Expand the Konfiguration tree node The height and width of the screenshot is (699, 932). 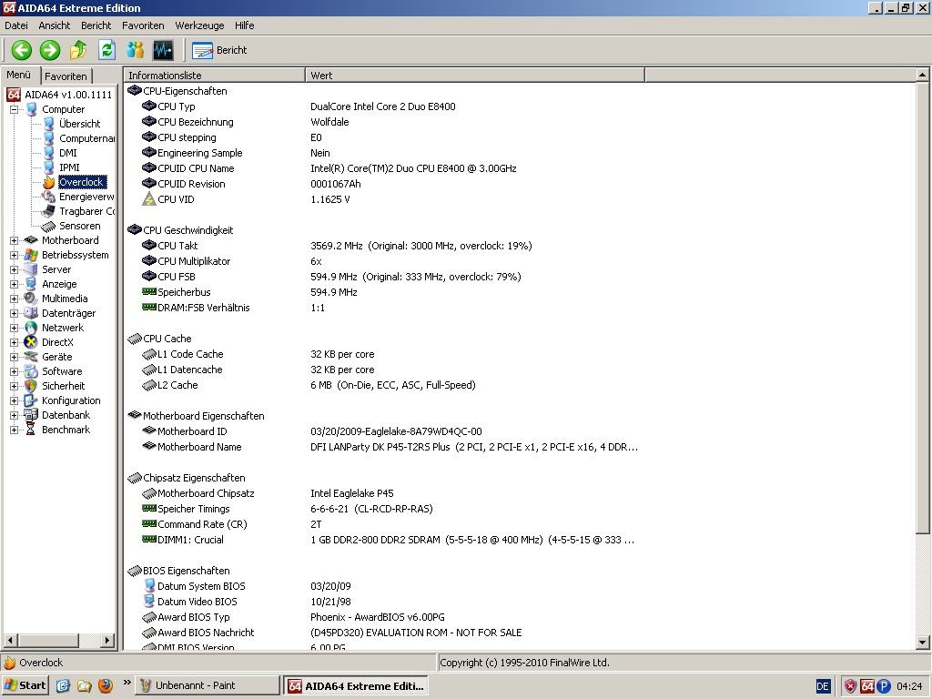pos(14,400)
